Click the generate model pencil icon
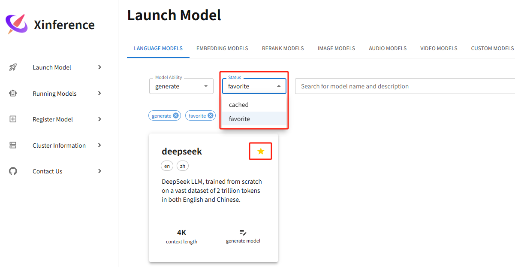 click(243, 232)
